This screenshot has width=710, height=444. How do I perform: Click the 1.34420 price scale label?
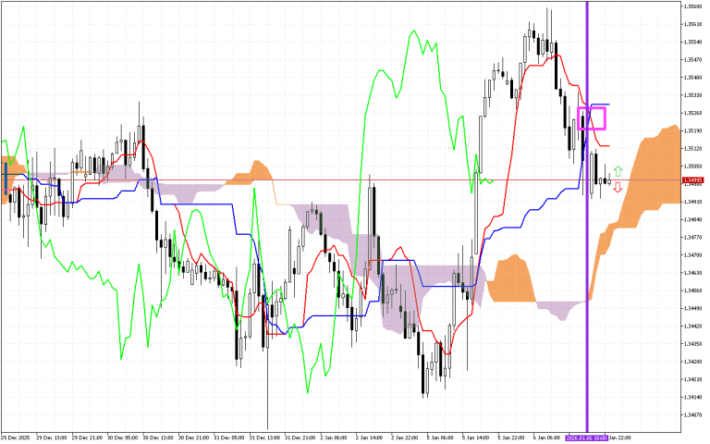(692, 326)
